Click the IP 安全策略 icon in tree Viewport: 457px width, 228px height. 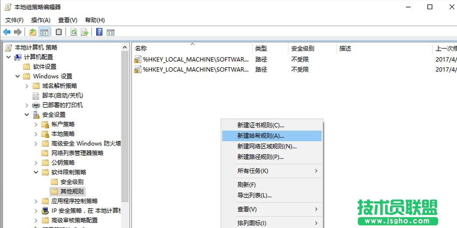(x=45, y=211)
